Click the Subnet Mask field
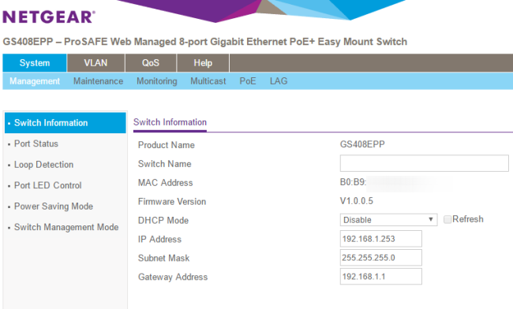The height and width of the screenshot is (309, 513). (381, 258)
